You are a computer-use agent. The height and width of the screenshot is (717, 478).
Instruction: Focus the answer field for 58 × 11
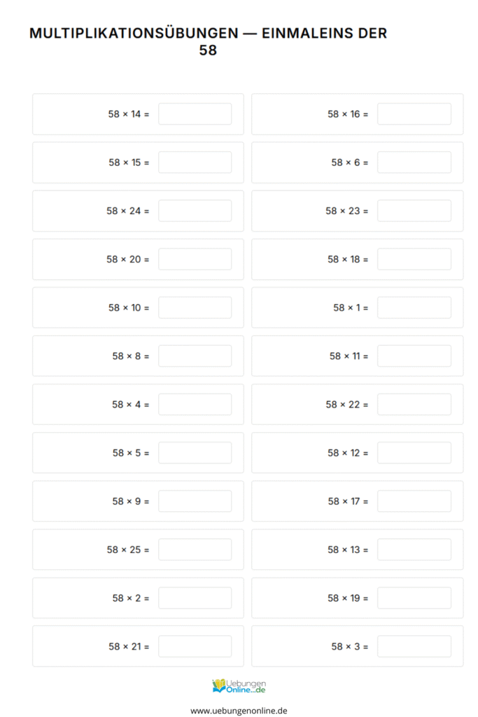click(414, 356)
